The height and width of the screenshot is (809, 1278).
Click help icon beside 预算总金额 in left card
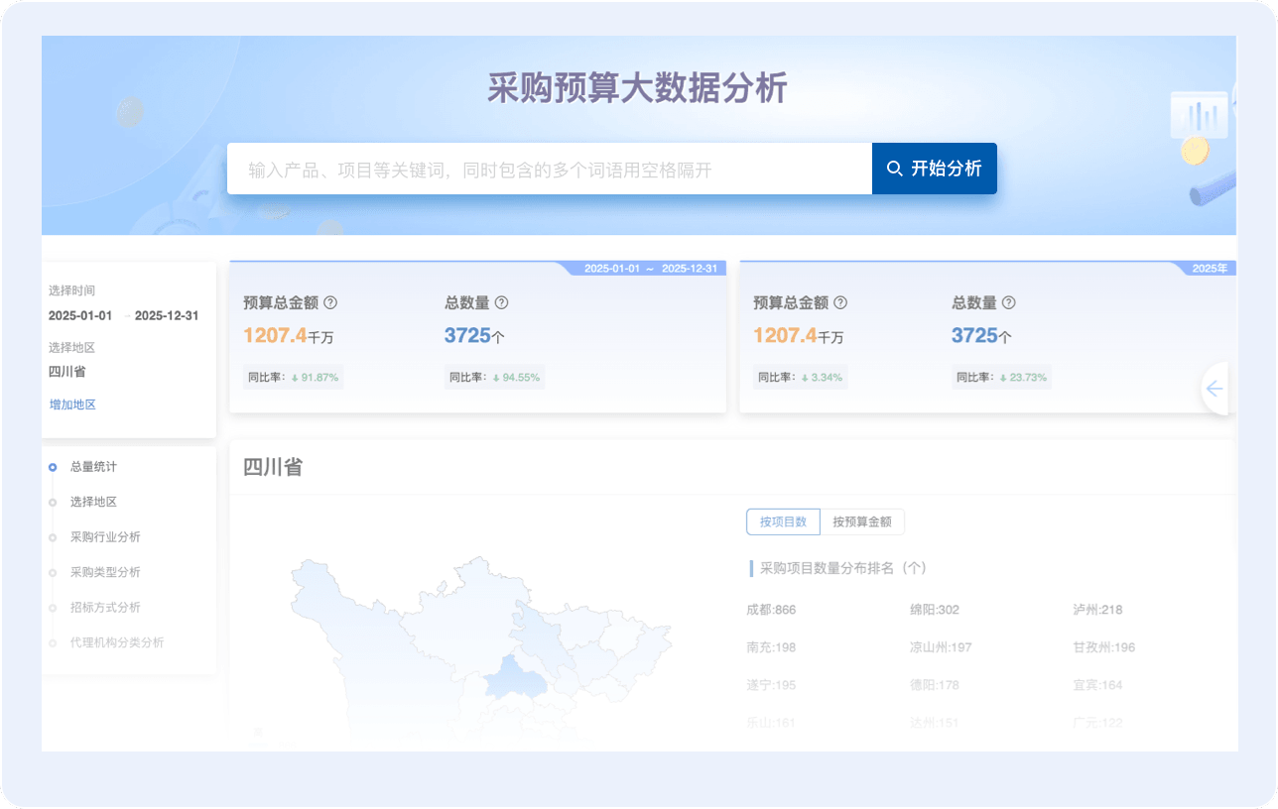(331, 303)
